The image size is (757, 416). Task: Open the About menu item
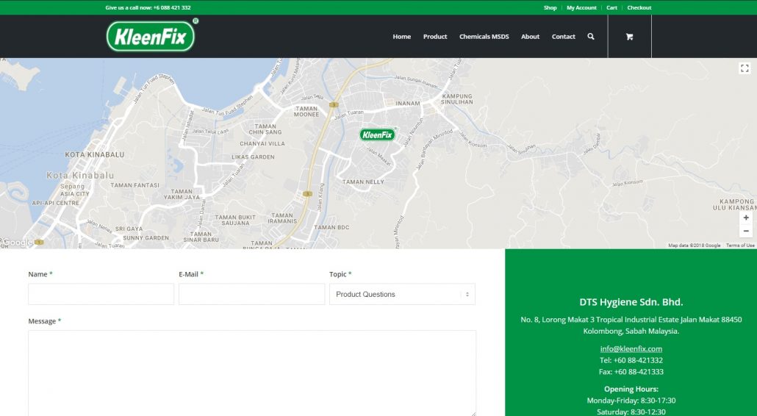530,37
